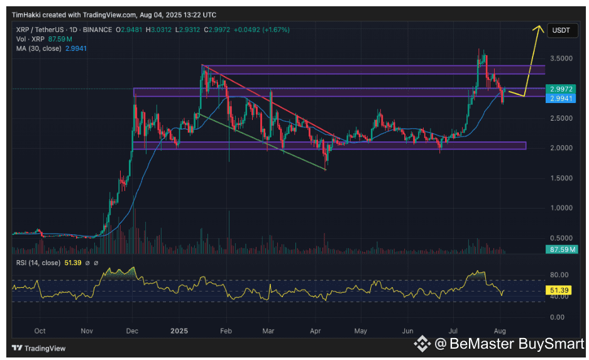
Task: Click the 2.0000 price axis label
Action: tap(561, 148)
